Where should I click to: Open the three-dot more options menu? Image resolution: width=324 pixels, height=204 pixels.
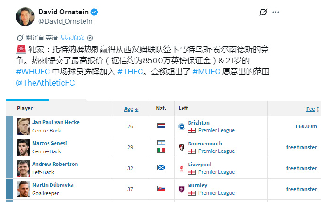click(x=275, y=12)
